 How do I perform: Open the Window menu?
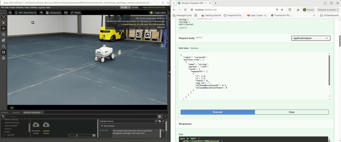(20, 7)
